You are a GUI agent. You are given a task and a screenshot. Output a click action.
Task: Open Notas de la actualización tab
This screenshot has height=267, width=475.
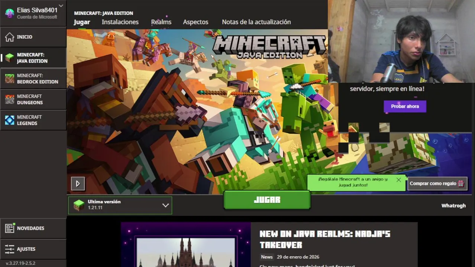coord(256,22)
